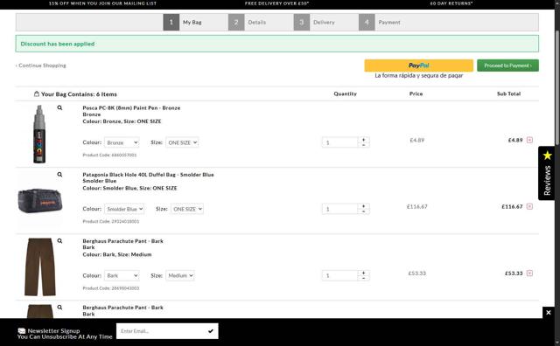Open Size dropdown for Patagonia duffel bag
Screen dimensions: 560x346
click(187, 209)
